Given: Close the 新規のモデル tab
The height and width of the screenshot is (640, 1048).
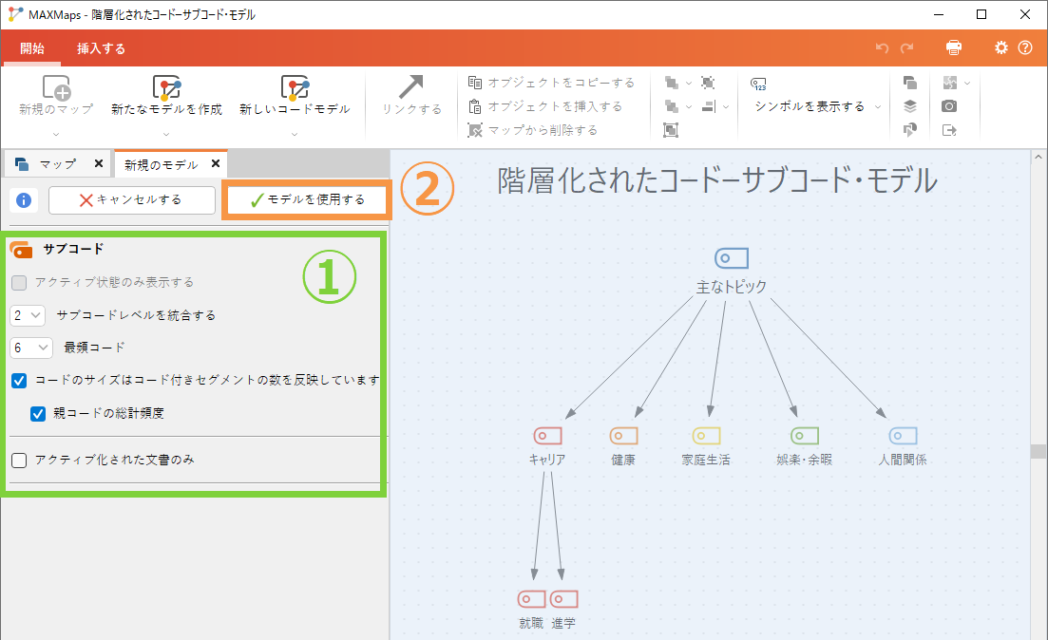Looking at the screenshot, I should [x=216, y=163].
